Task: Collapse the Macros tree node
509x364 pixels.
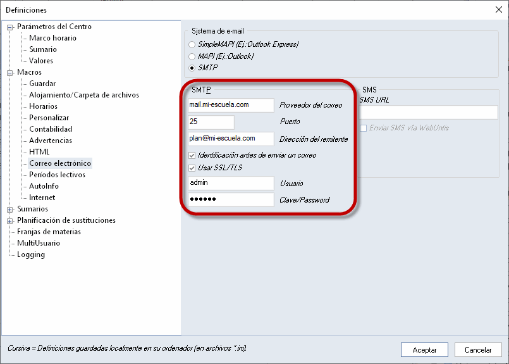Action: 10,73
